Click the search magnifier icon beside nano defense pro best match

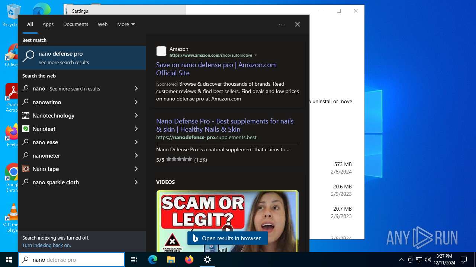tap(28, 57)
